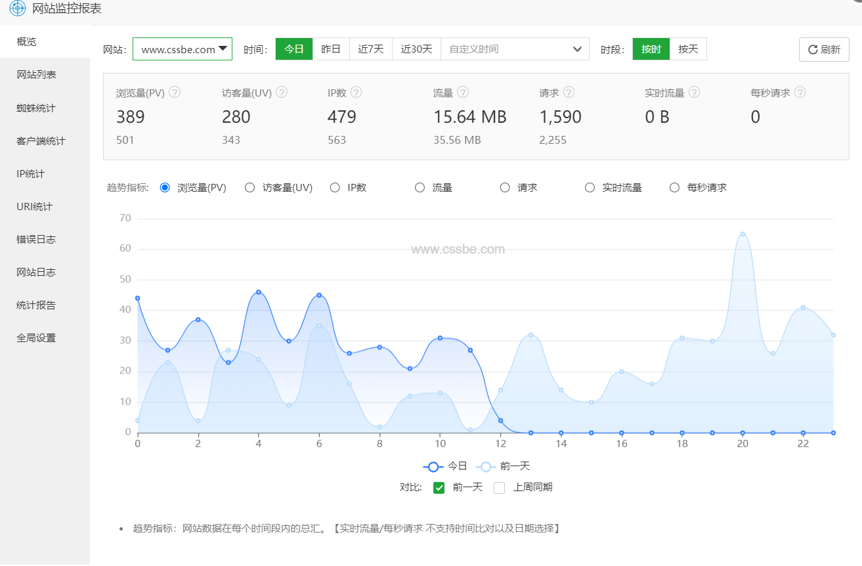
Task: Expand 自定义时间 custom time dropdown
Action: [x=515, y=49]
